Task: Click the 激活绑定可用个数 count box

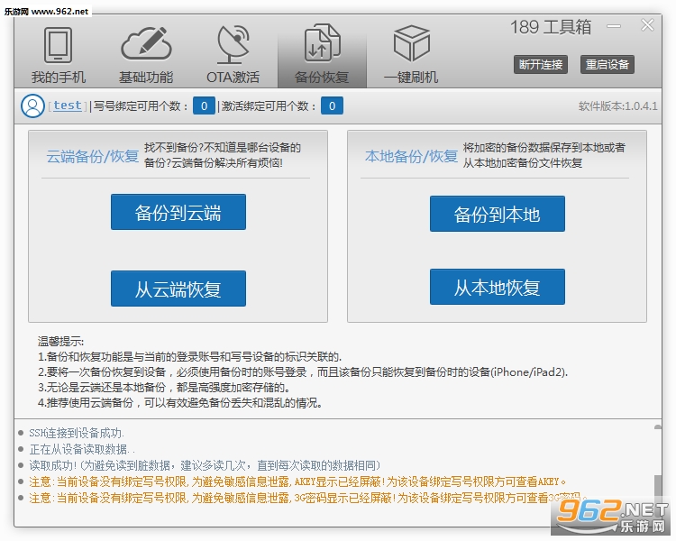Action: coord(332,105)
